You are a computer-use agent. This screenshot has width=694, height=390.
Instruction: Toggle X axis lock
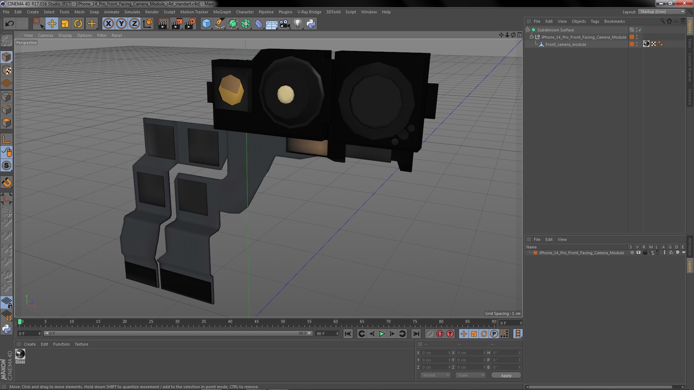108,24
